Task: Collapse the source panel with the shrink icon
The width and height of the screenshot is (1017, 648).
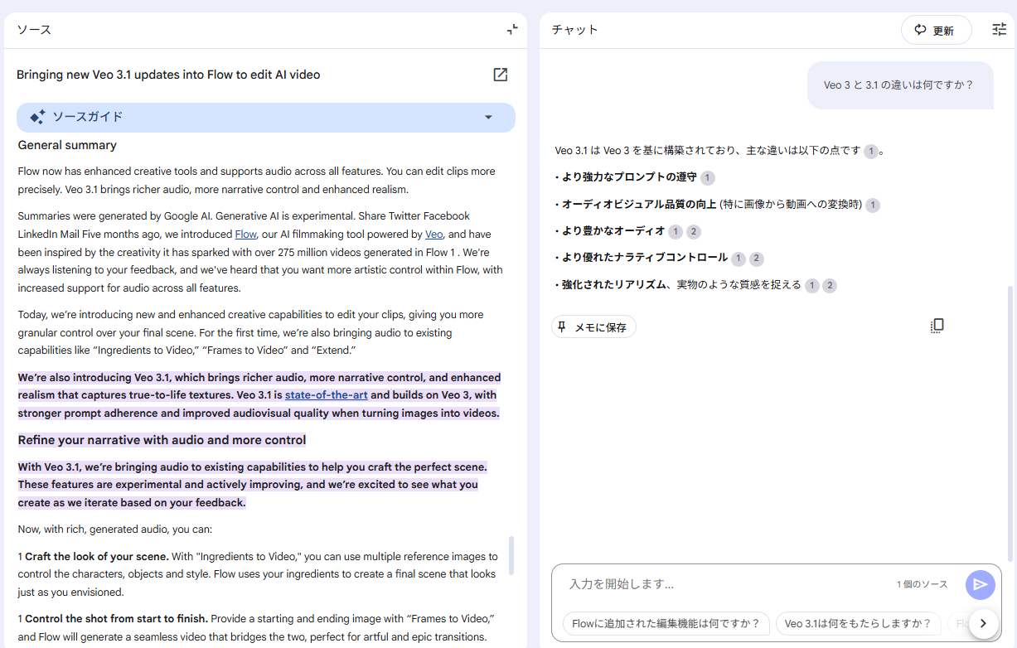Action: [x=512, y=30]
